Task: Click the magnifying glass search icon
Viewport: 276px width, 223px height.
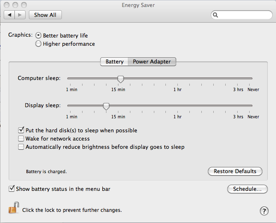Action: [x=215, y=15]
